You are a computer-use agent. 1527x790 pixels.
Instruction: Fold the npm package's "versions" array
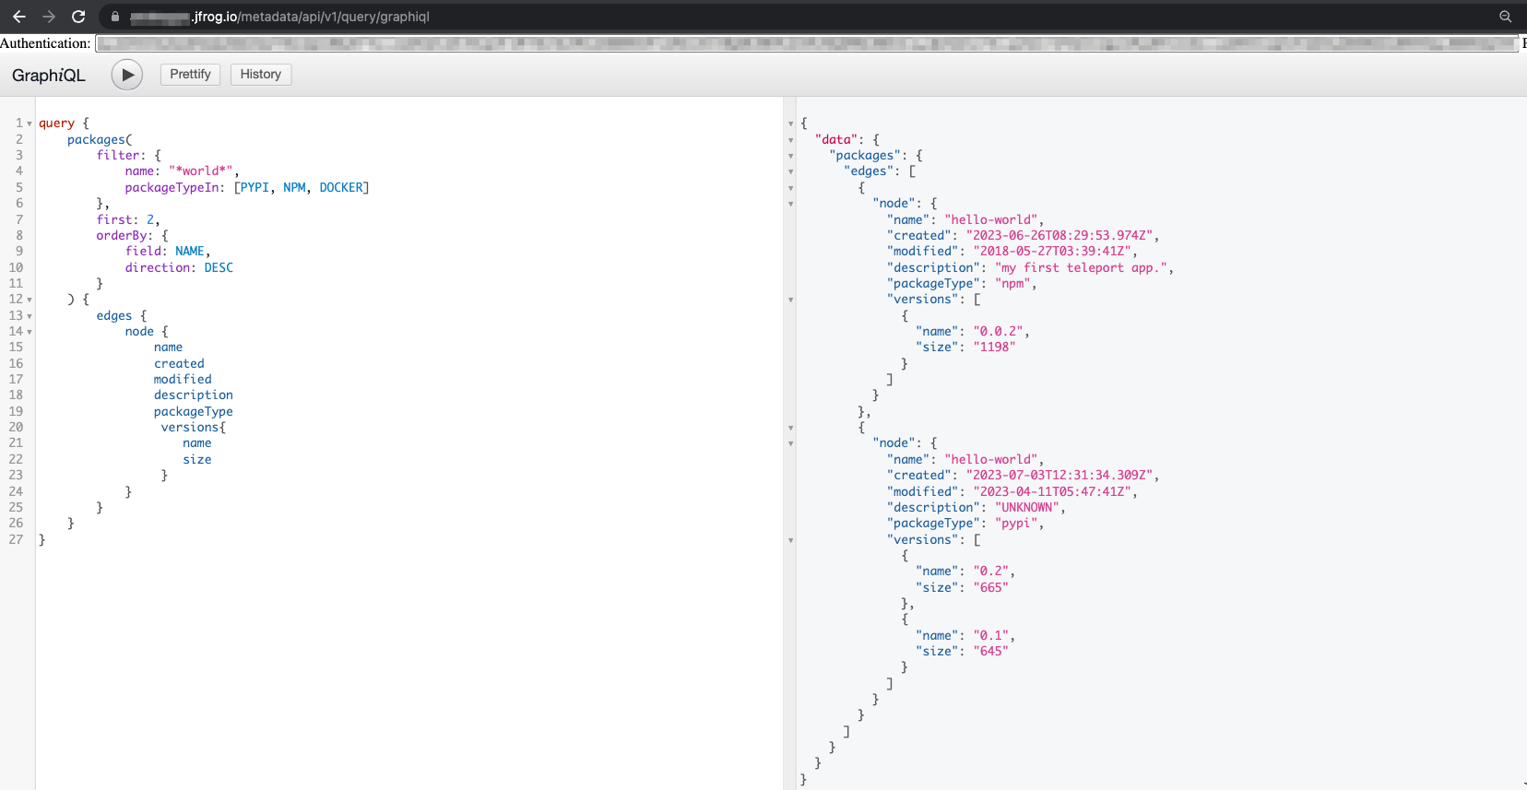coord(790,300)
